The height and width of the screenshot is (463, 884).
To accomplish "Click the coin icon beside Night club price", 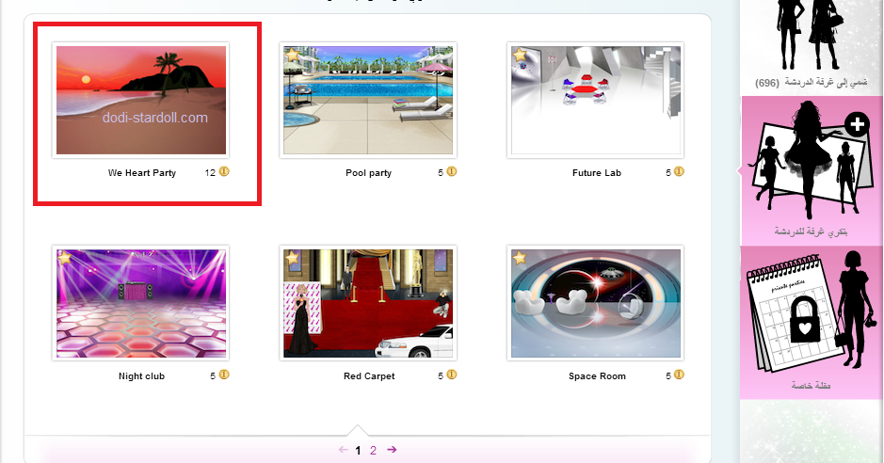I will coord(224,375).
